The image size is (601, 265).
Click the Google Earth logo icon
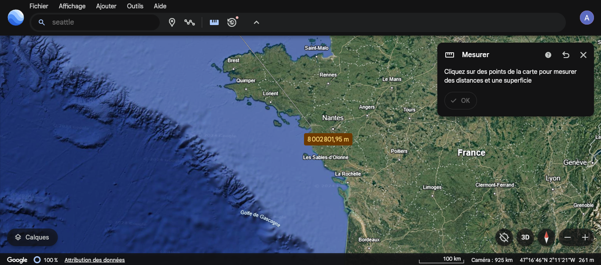pyautogui.click(x=16, y=18)
